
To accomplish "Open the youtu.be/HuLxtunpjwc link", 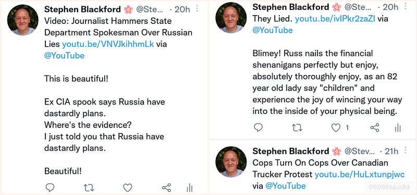I will point(360,174).
